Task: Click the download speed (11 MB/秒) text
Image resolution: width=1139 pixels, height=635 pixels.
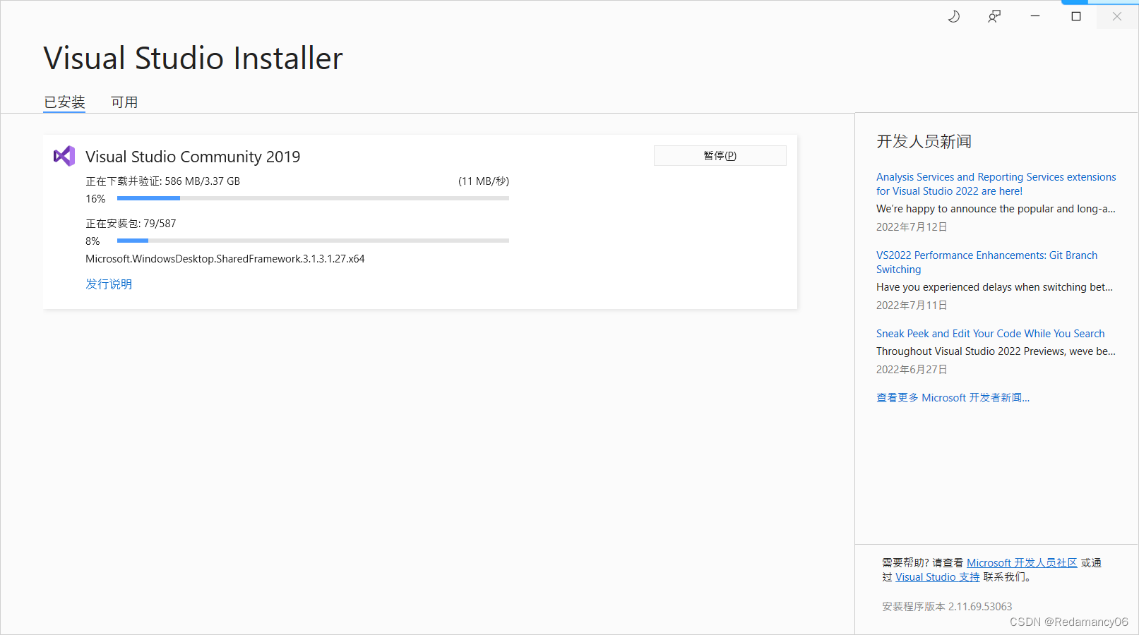Action: click(484, 181)
